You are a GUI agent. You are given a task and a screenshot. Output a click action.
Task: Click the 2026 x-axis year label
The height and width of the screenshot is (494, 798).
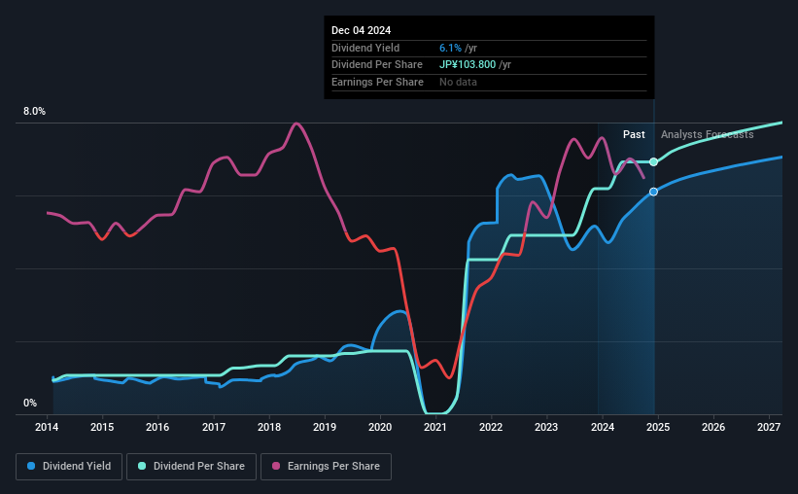pos(713,427)
